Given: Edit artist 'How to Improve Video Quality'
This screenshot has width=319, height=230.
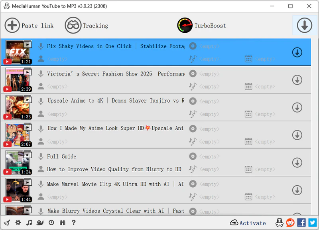Looking at the screenshot, I should click(x=114, y=169).
